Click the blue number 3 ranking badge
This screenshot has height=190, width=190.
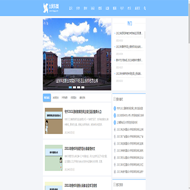(115, 122)
